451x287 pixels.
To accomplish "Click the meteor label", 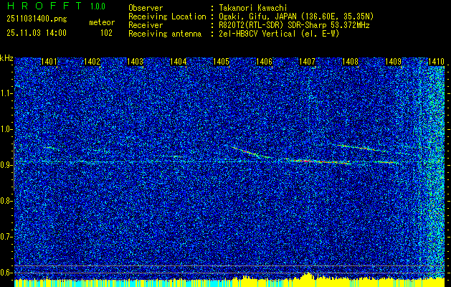I will (x=102, y=22).
